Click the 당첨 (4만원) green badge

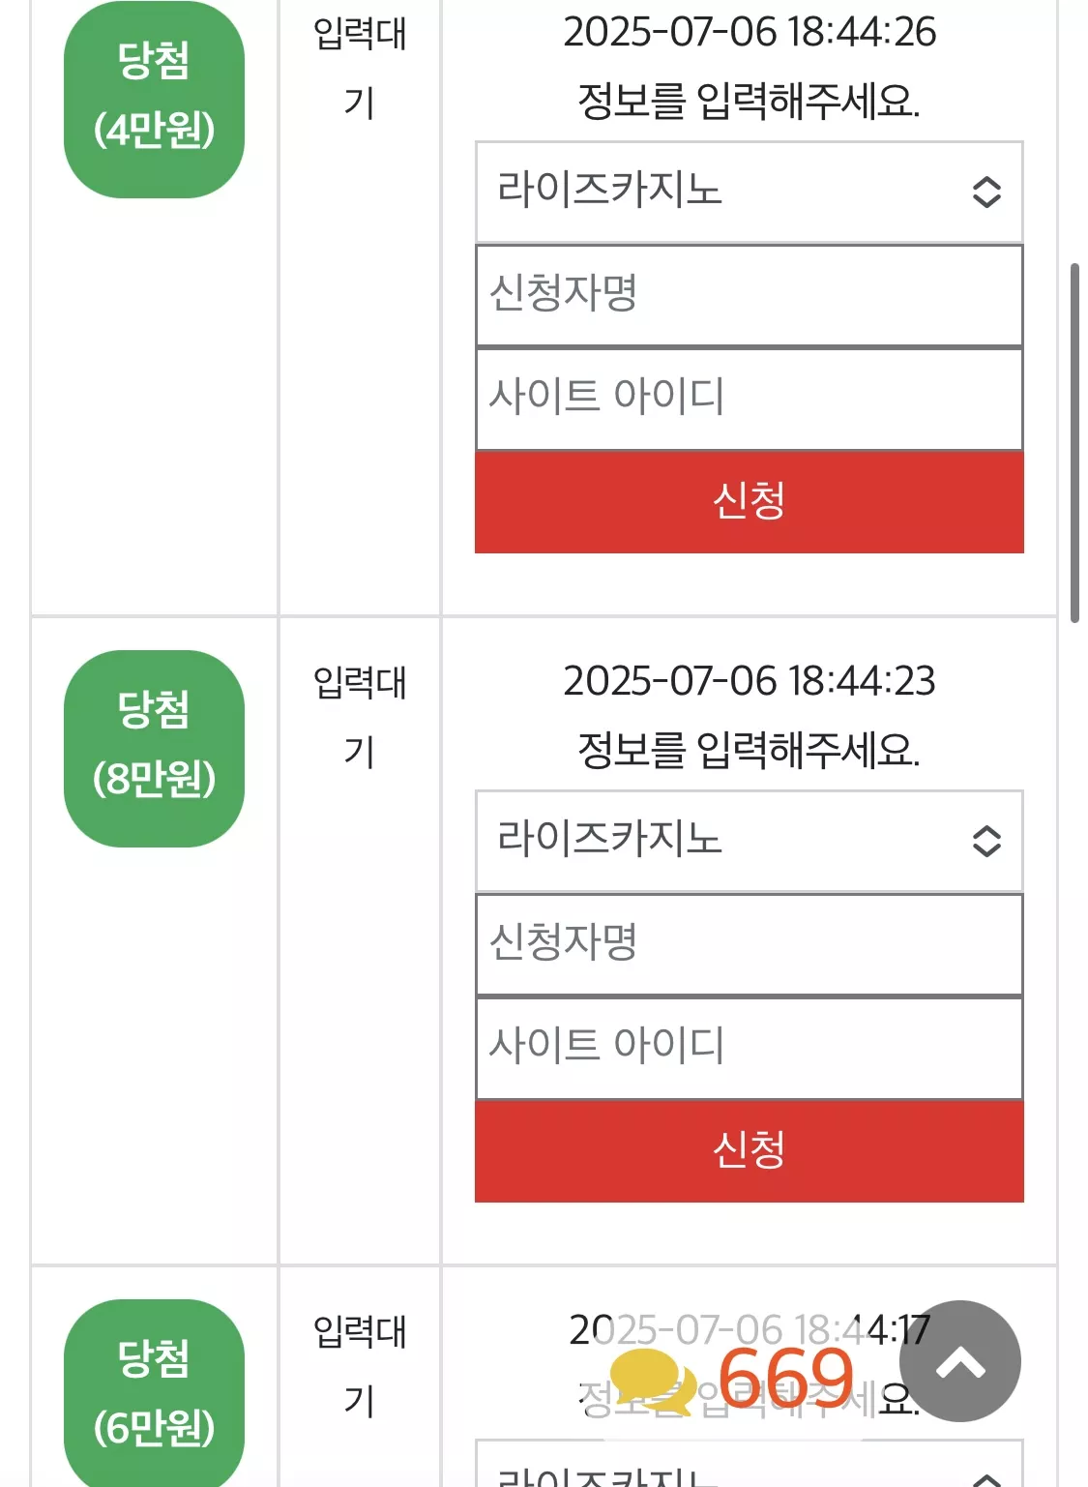click(x=154, y=100)
